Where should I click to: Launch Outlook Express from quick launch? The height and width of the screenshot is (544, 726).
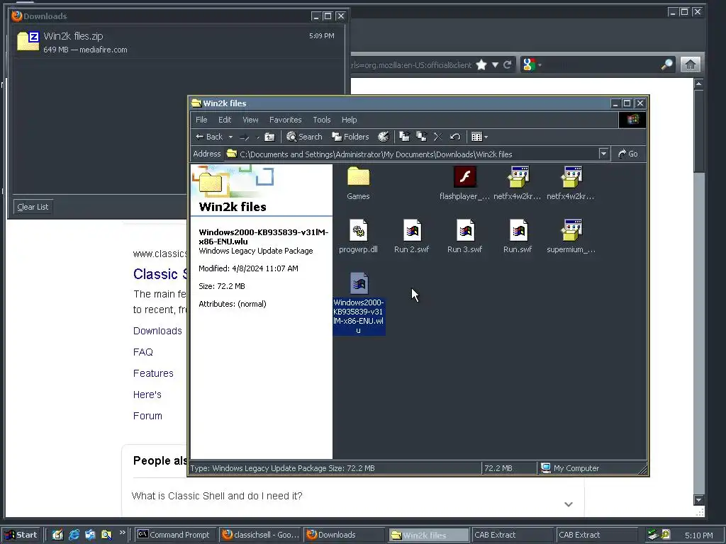pos(90,535)
